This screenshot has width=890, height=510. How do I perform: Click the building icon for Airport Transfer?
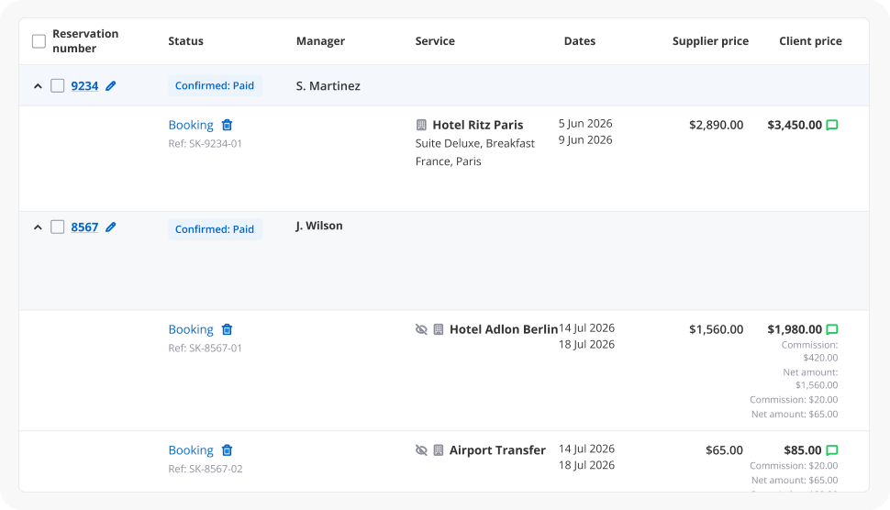click(439, 450)
